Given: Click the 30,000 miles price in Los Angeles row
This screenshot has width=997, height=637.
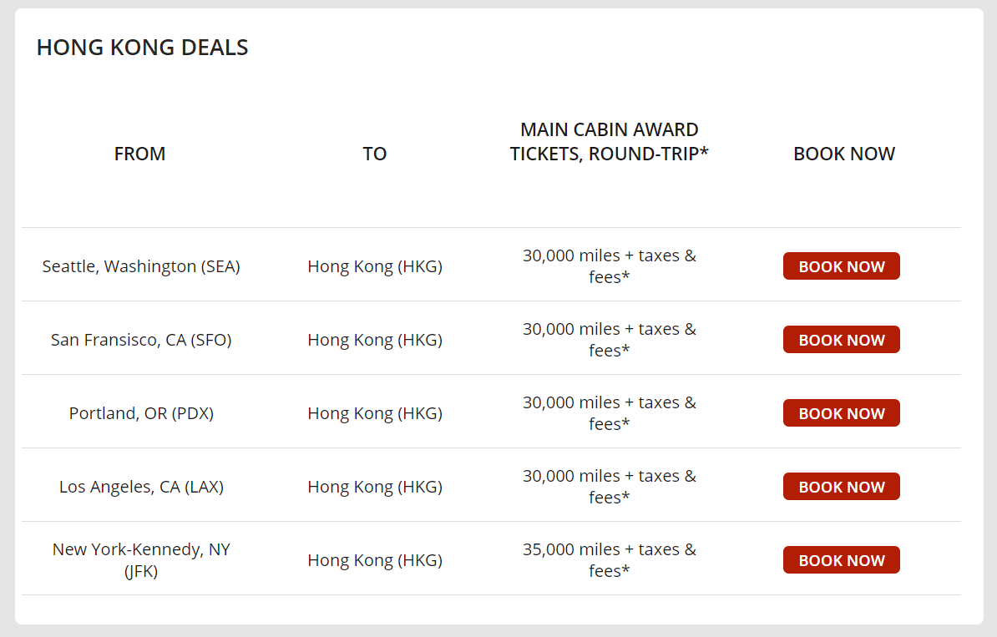Looking at the screenshot, I should [x=609, y=477].
